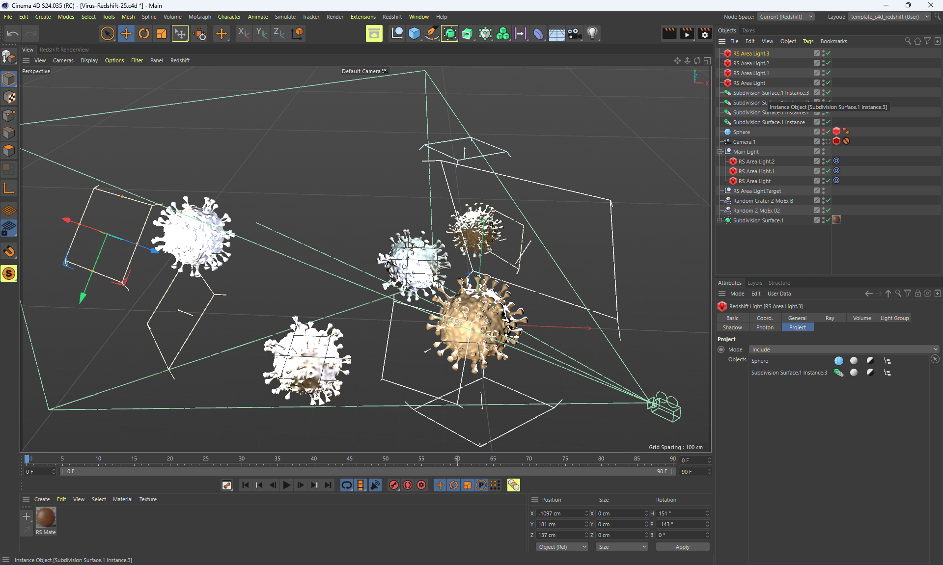Click the Cube primitive icon
Viewport: 943px width, 565px height.
click(x=415, y=33)
